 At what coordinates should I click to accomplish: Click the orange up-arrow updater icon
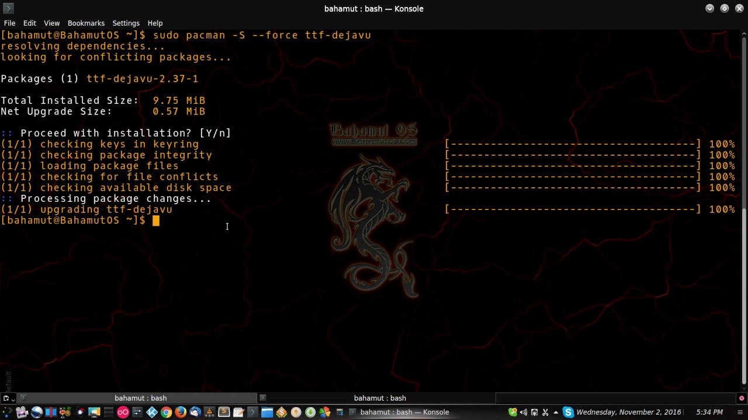pyautogui.click(x=296, y=412)
